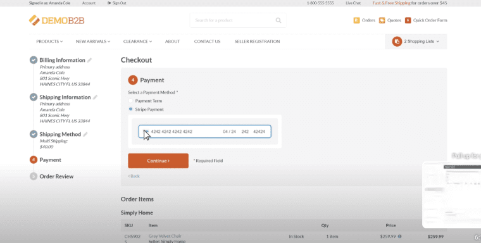Click the shopping lists orange icon

click(x=397, y=41)
